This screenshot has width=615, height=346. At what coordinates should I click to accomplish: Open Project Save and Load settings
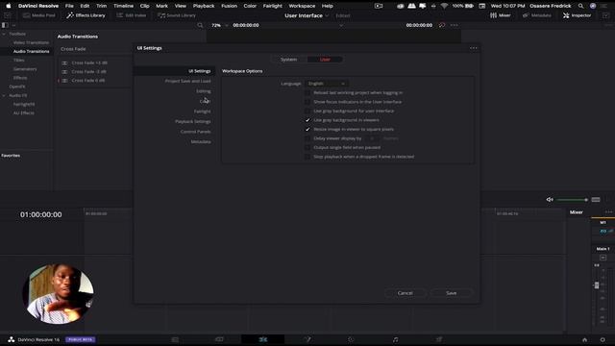click(x=187, y=81)
